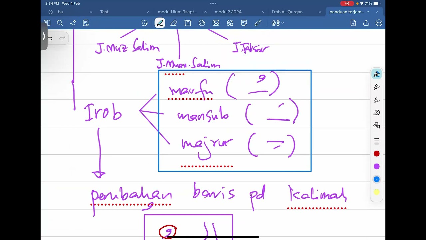This screenshot has height=240, width=426.
Task: Choose the brush pen in side palette
Action: (376, 87)
